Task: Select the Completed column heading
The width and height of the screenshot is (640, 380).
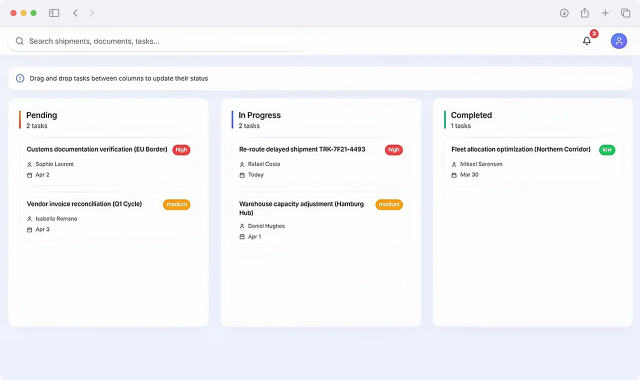Action: coord(471,115)
